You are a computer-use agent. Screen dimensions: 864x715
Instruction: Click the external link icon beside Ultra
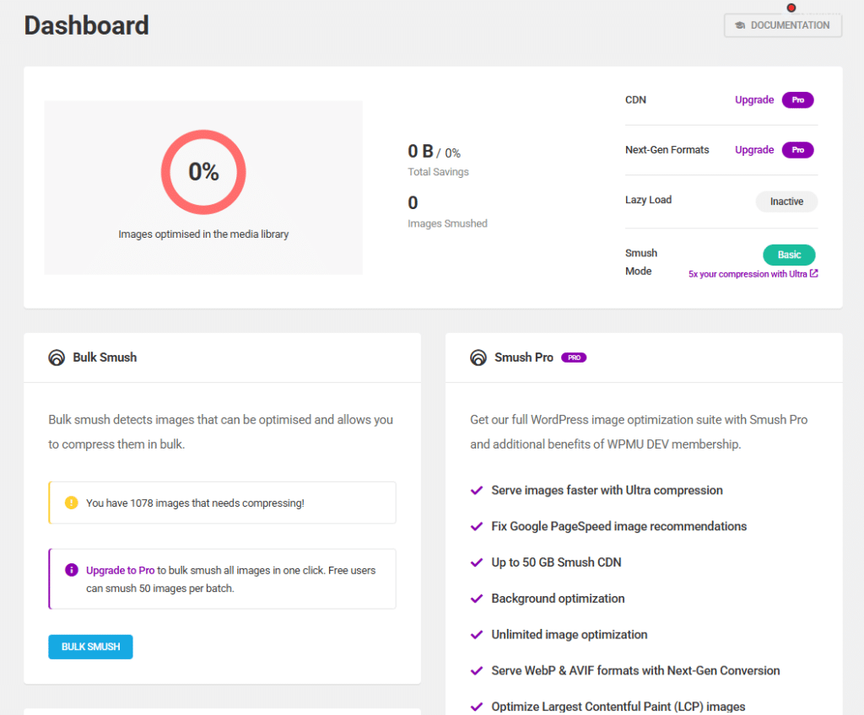click(813, 274)
